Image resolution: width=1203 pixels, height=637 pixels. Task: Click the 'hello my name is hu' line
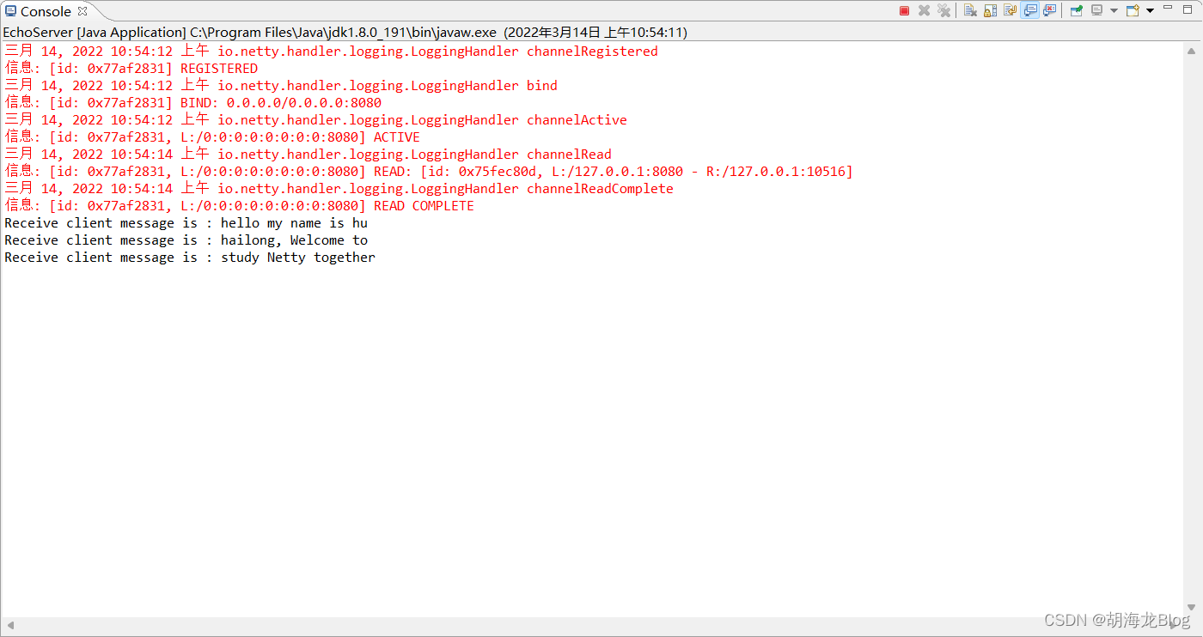coord(186,222)
